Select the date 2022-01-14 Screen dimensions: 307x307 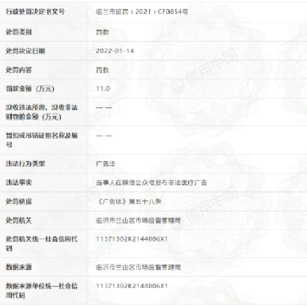coord(115,51)
